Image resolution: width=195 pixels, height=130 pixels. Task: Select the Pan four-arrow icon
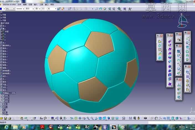pyautogui.click(x=80, y=118)
